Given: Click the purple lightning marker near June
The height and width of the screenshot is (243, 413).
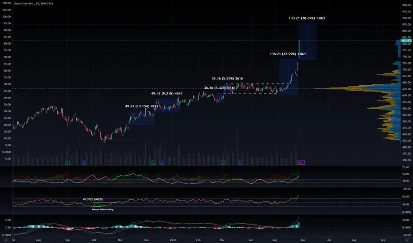Looking at the screenshot, I should 299,163.
